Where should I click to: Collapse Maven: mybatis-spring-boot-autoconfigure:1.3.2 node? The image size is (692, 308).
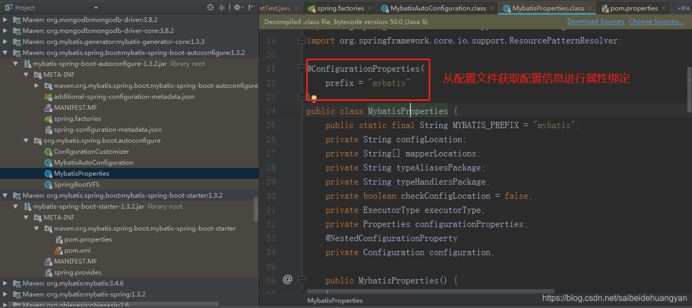[x=6, y=53]
